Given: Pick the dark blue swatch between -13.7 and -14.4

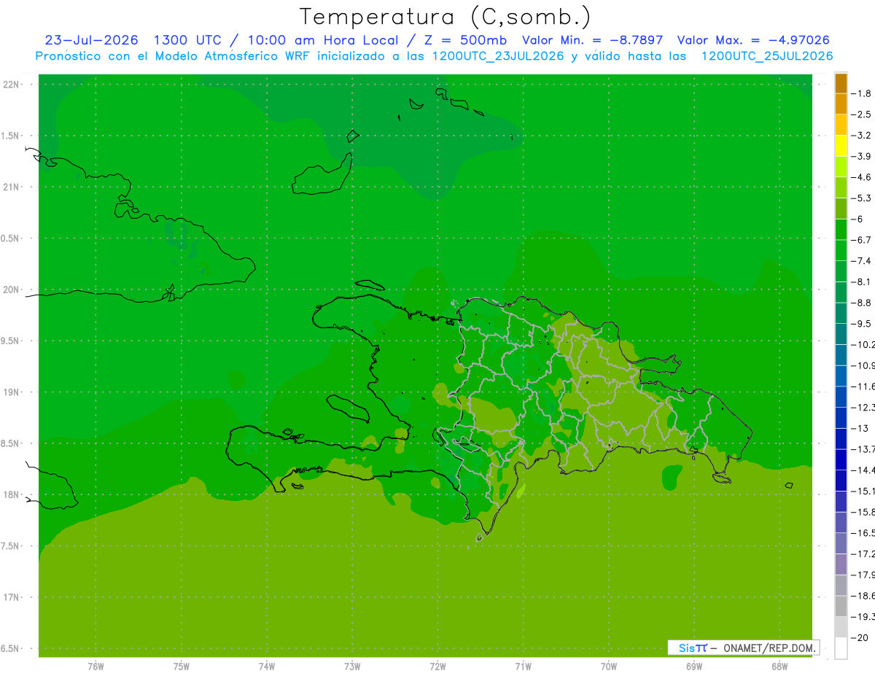Looking at the screenshot, I should coord(841,459).
